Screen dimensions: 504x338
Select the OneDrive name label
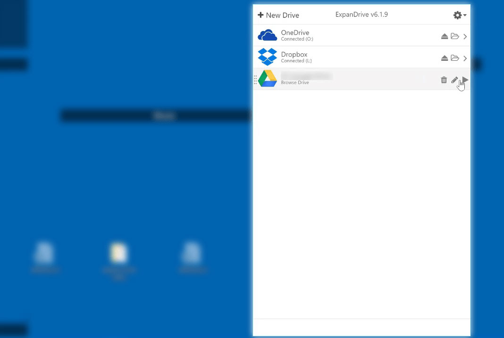295,33
